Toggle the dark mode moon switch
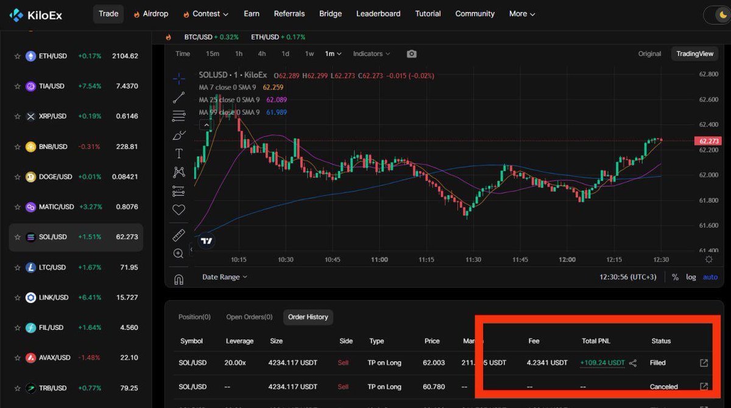Viewport: 731px width, 408px height. (717, 14)
